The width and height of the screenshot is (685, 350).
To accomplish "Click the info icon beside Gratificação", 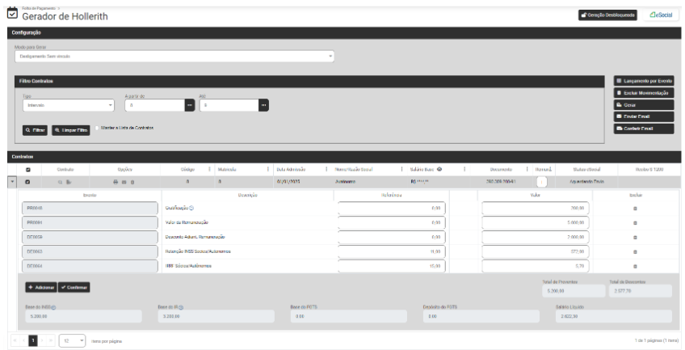I will pyautogui.click(x=191, y=208).
